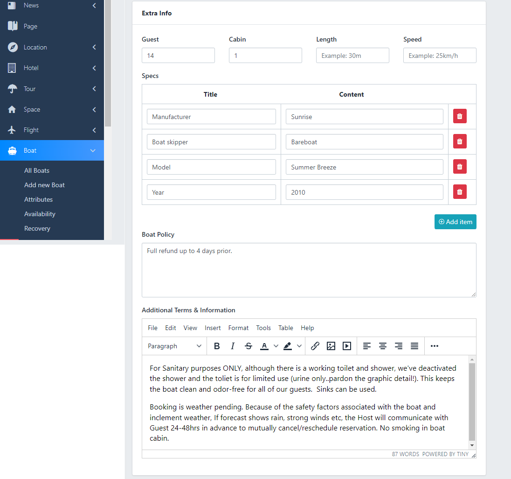The width and height of the screenshot is (511, 479).
Task: Click the Add item button
Action: [x=455, y=222]
